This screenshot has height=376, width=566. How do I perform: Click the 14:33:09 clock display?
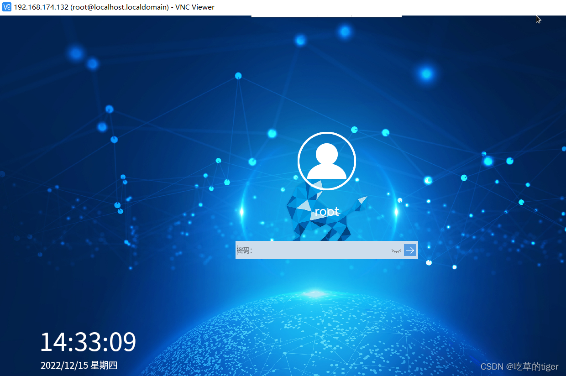coord(88,342)
